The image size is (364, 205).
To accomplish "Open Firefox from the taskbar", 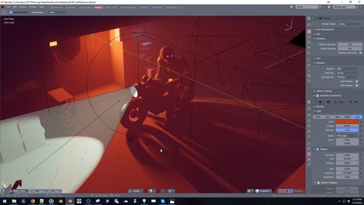I will click(32, 201).
